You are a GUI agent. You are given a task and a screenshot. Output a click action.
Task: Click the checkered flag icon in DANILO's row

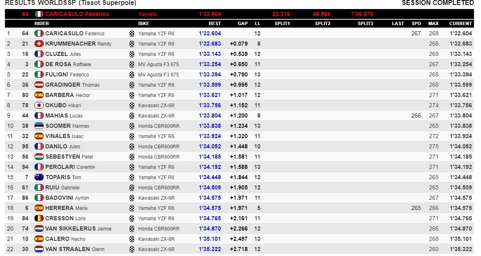pos(132,147)
